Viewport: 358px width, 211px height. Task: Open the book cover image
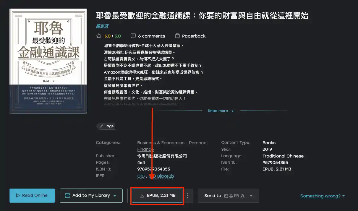click(x=48, y=61)
